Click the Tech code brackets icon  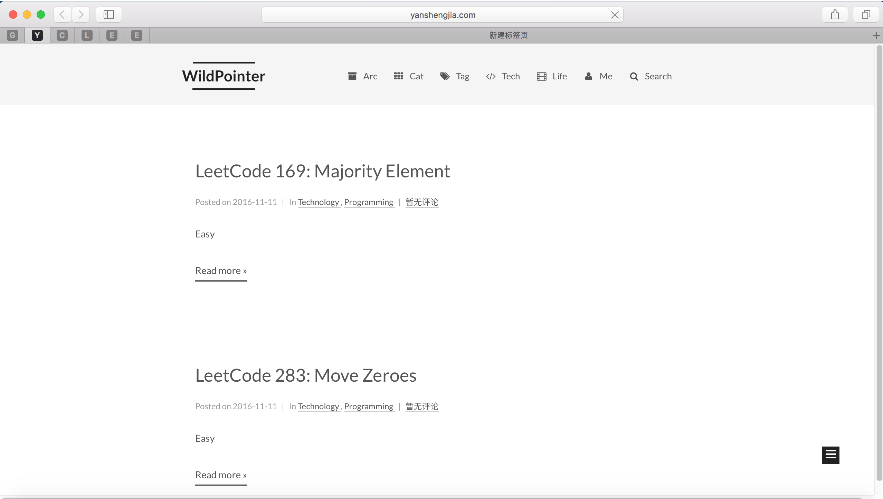click(x=491, y=76)
